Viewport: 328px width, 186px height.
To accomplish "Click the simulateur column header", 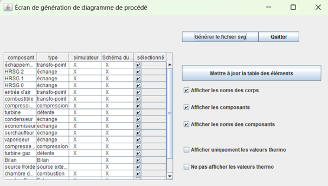I will click(x=85, y=58).
